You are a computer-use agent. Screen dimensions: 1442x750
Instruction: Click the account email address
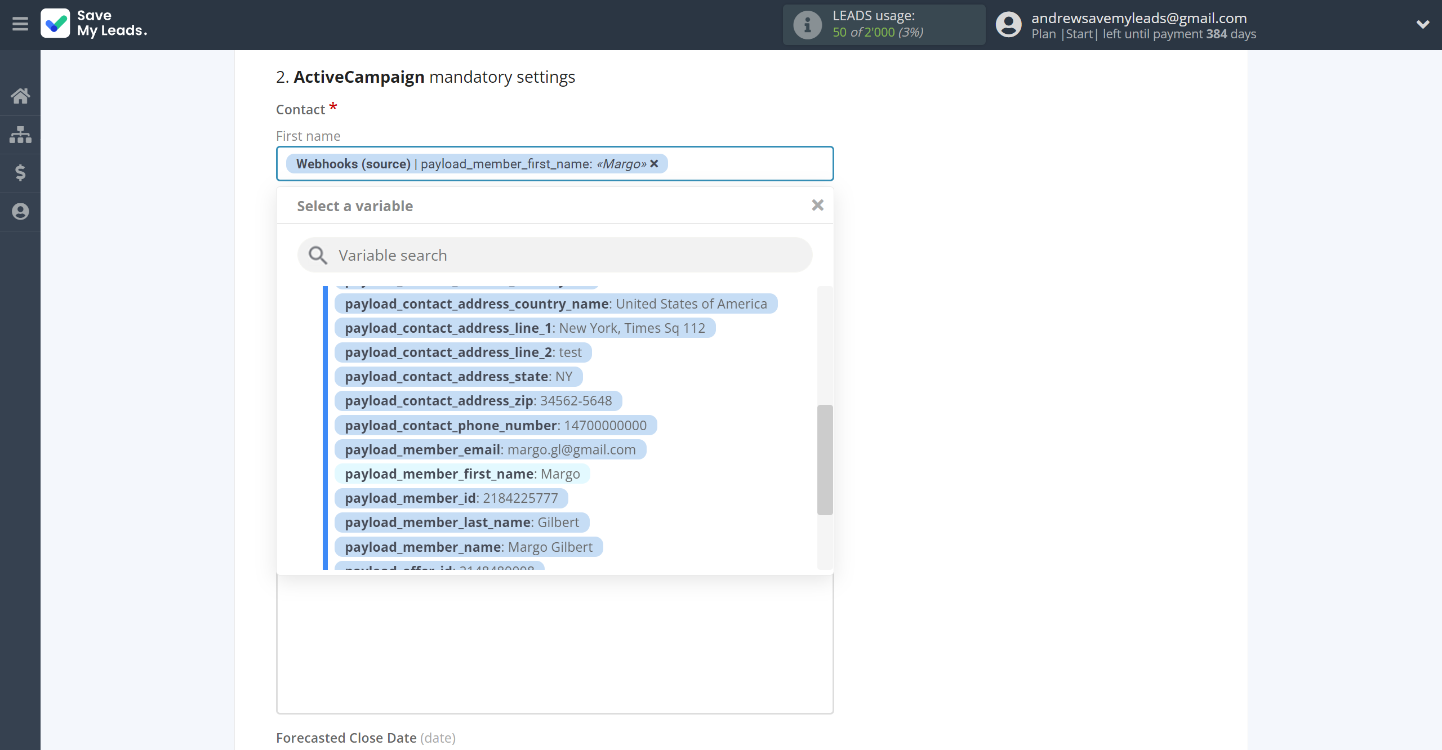click(x=1139, y=18)
